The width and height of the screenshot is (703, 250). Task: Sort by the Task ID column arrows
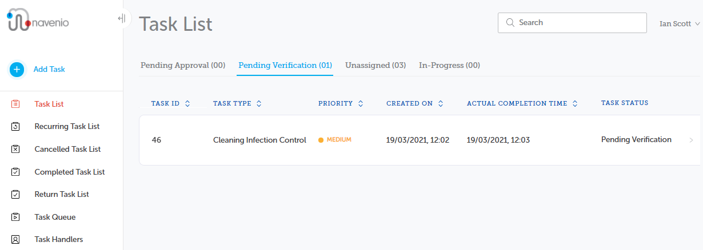pos(187,103)
